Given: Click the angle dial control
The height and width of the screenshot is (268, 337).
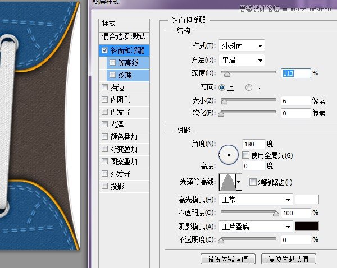Looking at the screenshot, I should (229, 155).
